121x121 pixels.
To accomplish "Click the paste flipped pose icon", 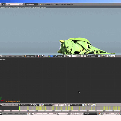I will pos(95,105).
